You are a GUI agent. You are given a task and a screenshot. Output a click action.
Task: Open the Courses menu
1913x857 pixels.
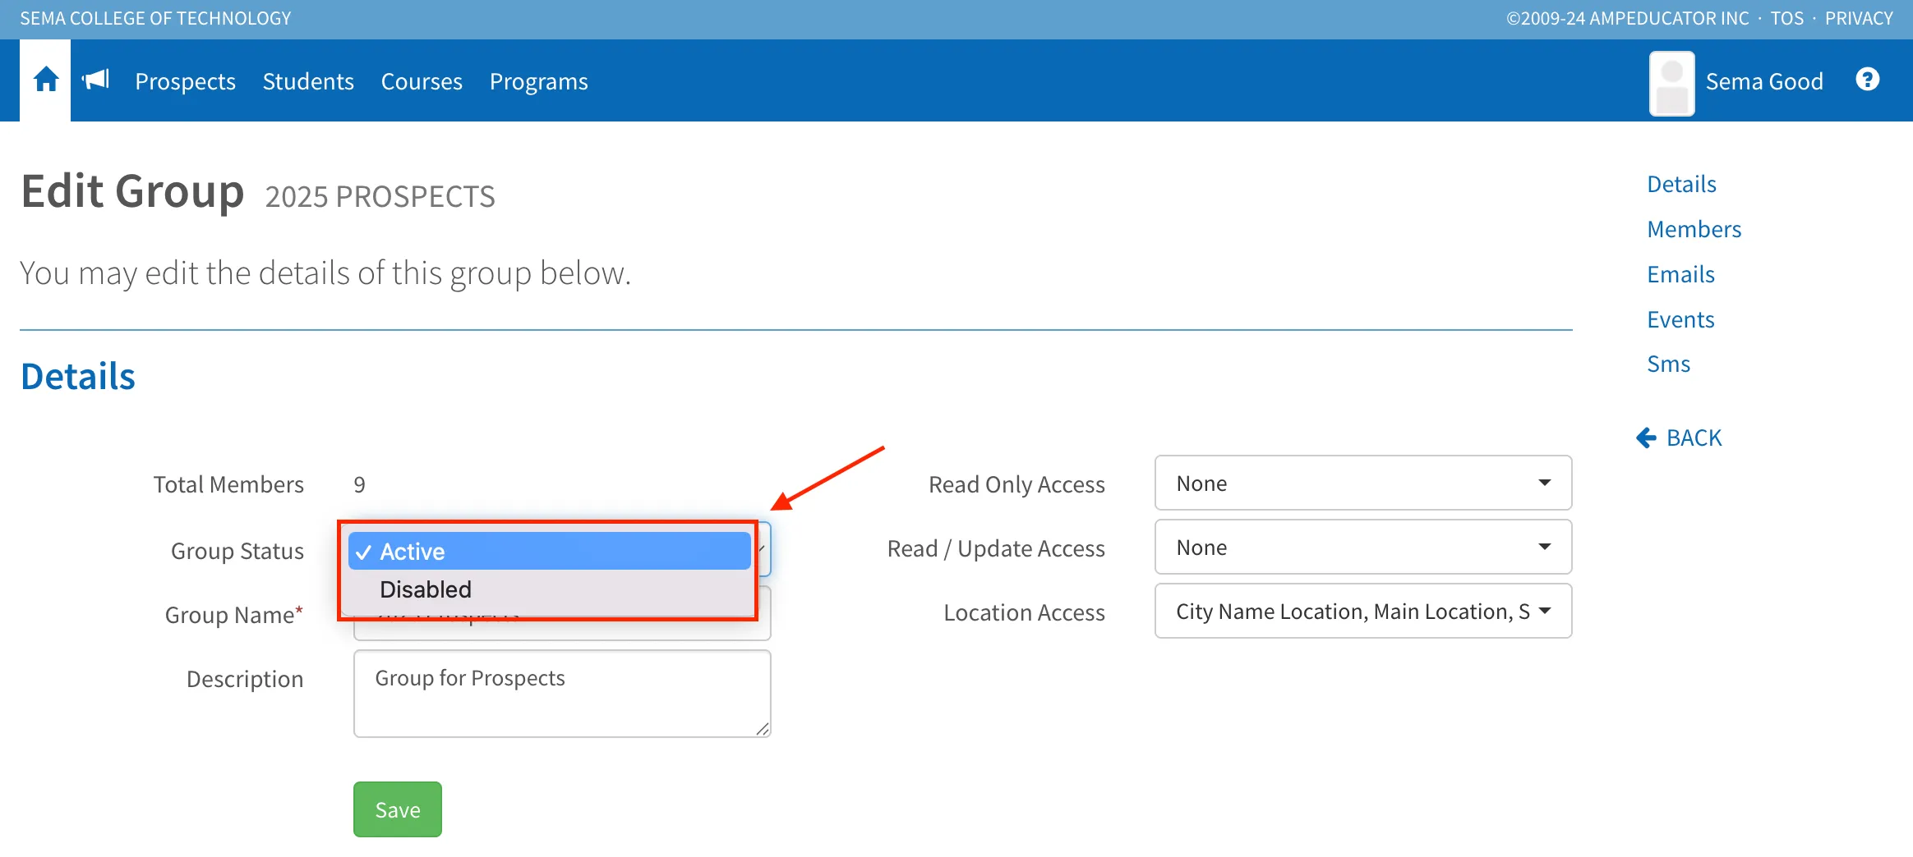422,81
